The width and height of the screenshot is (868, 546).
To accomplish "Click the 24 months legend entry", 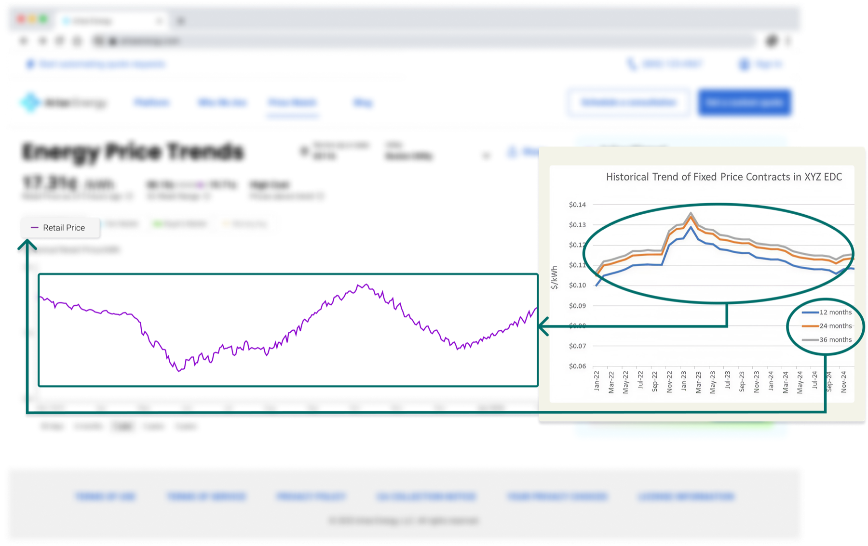I will click(x=827, y=326).
